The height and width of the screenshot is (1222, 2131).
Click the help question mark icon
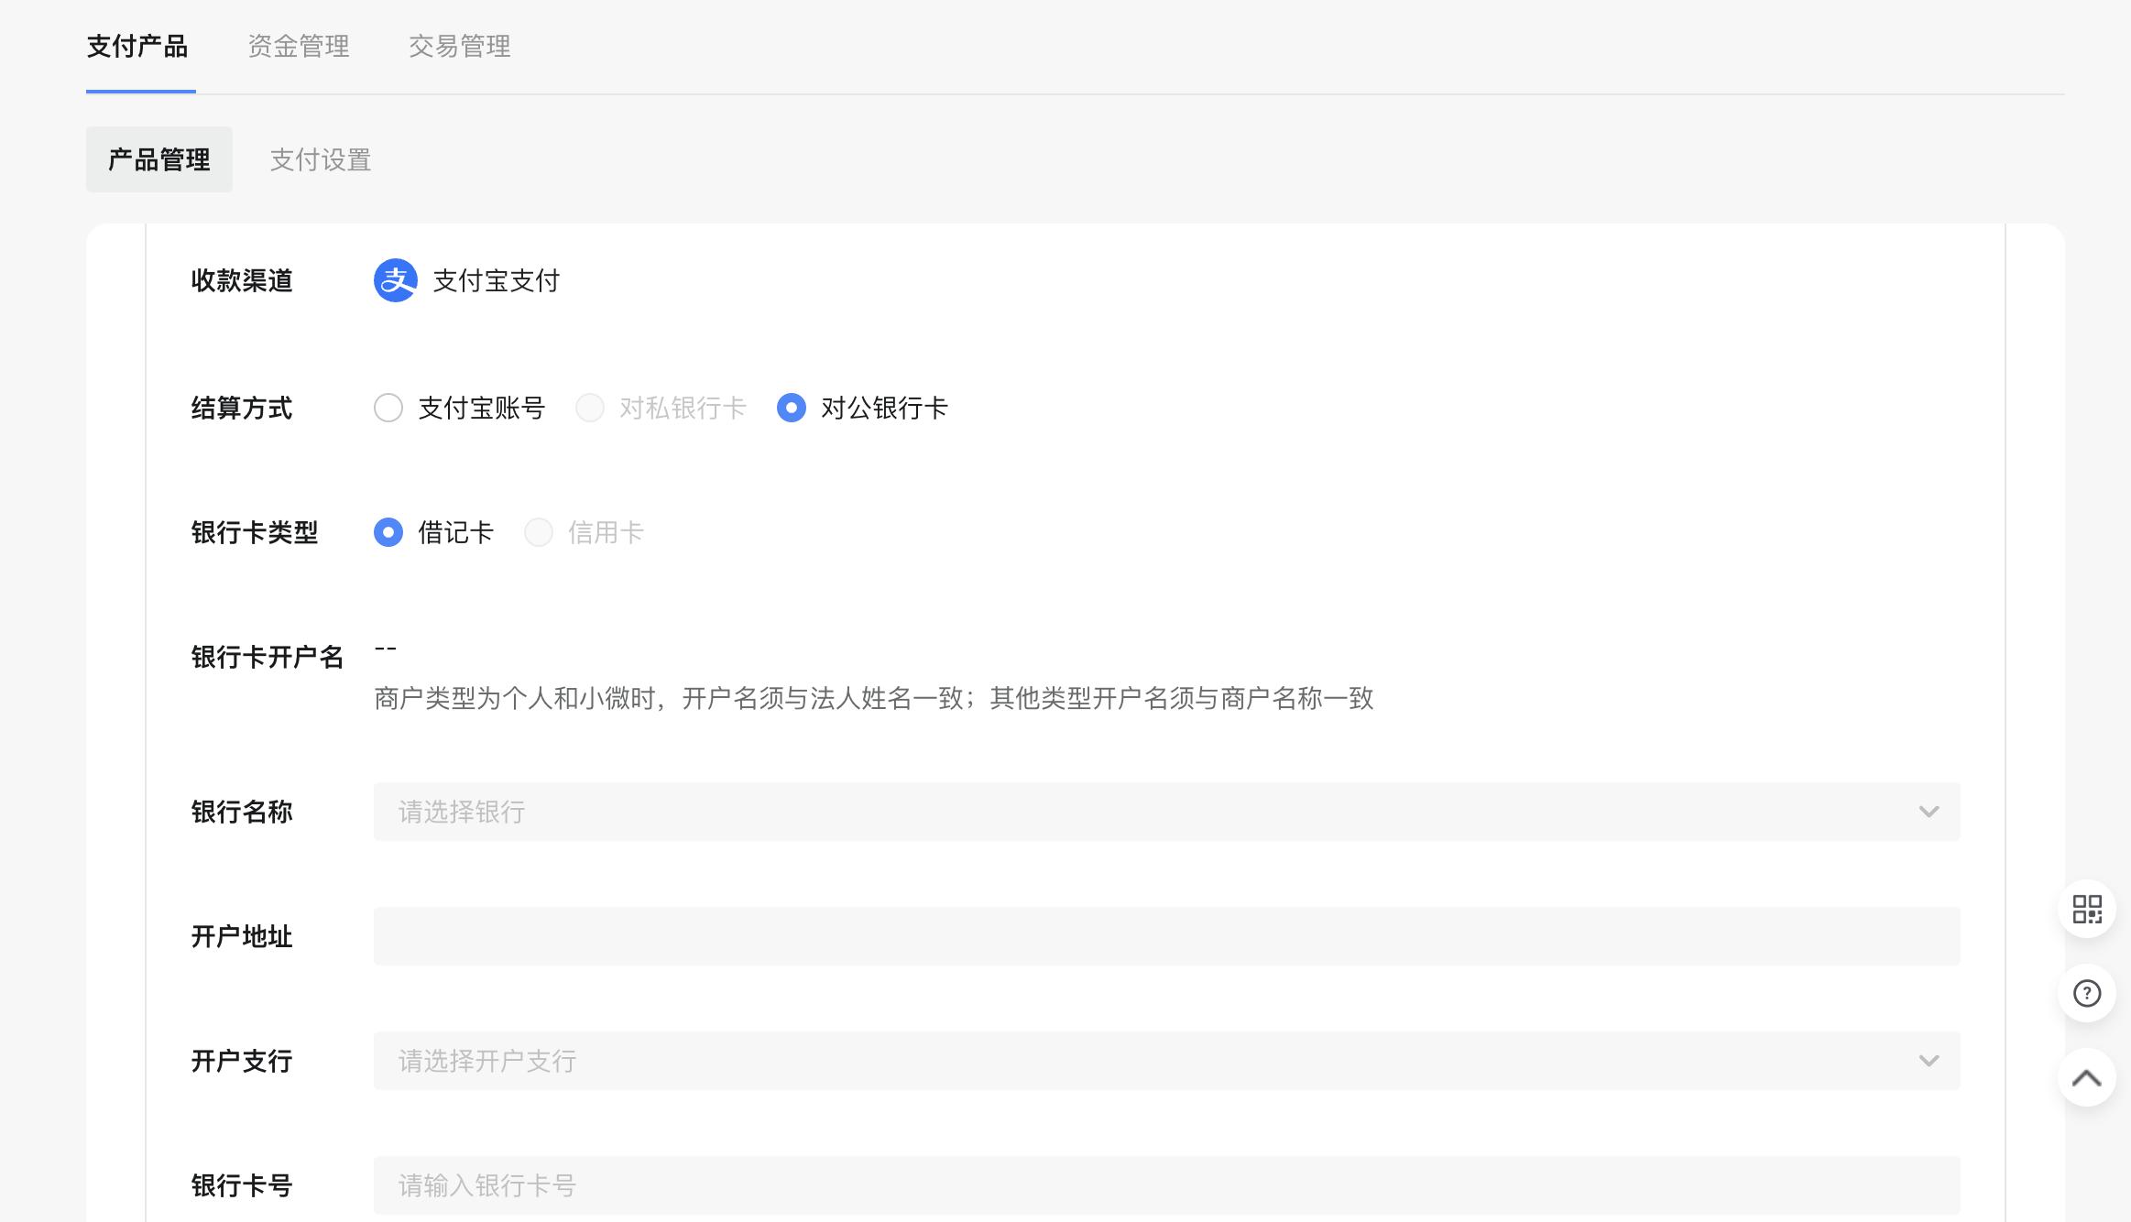2087,993
